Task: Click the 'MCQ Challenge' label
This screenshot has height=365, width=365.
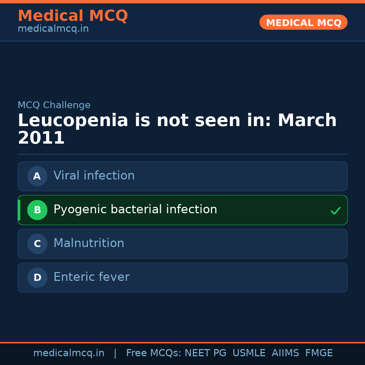Action: (x=54, y=105)
